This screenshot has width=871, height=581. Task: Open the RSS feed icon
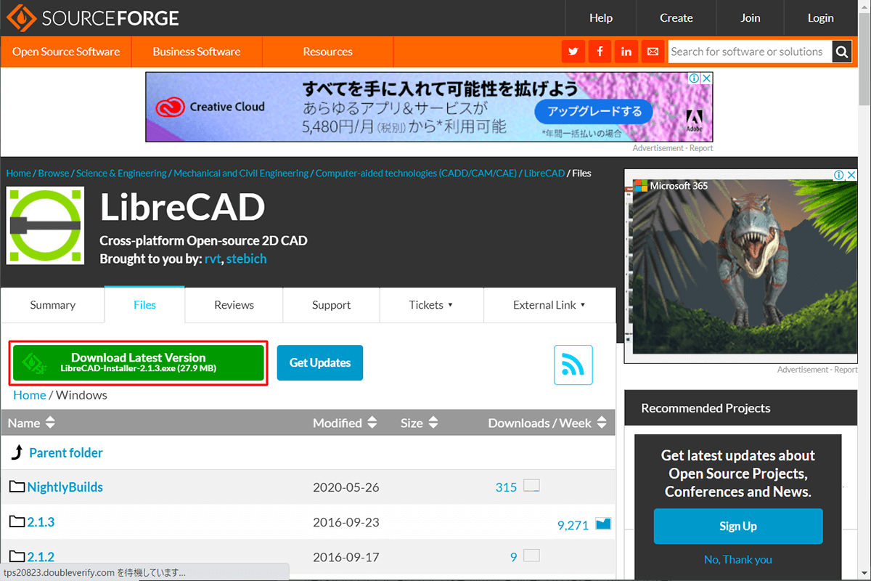click(573, 365)
